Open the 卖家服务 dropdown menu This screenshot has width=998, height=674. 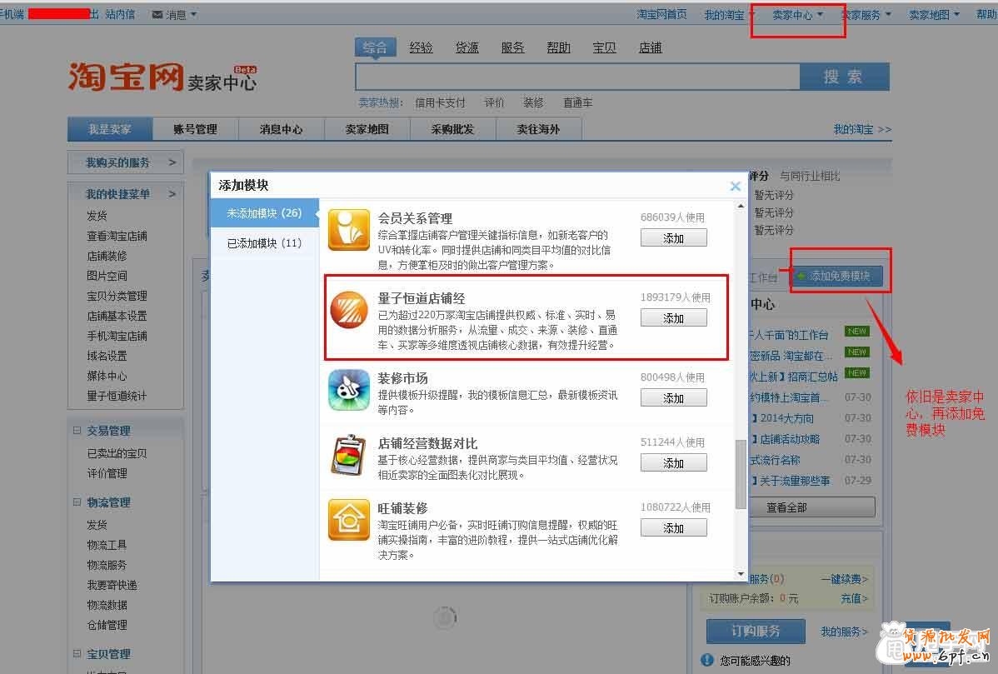tap(866, 15)
